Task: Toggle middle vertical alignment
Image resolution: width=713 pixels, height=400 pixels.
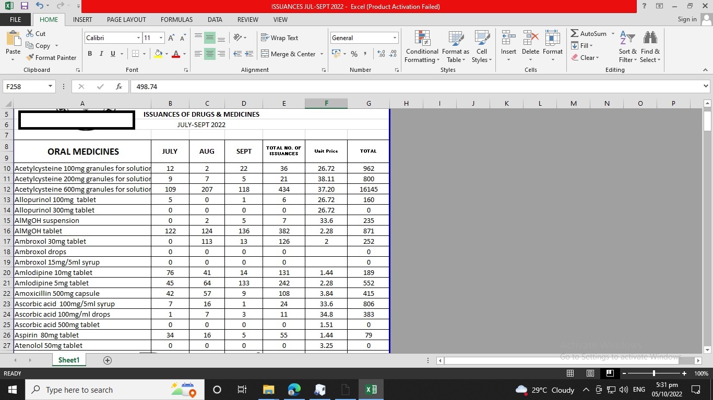Action: (209, 38)
